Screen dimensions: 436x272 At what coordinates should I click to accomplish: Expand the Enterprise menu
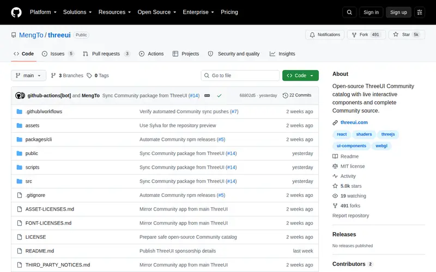click(x=198, y=12)
